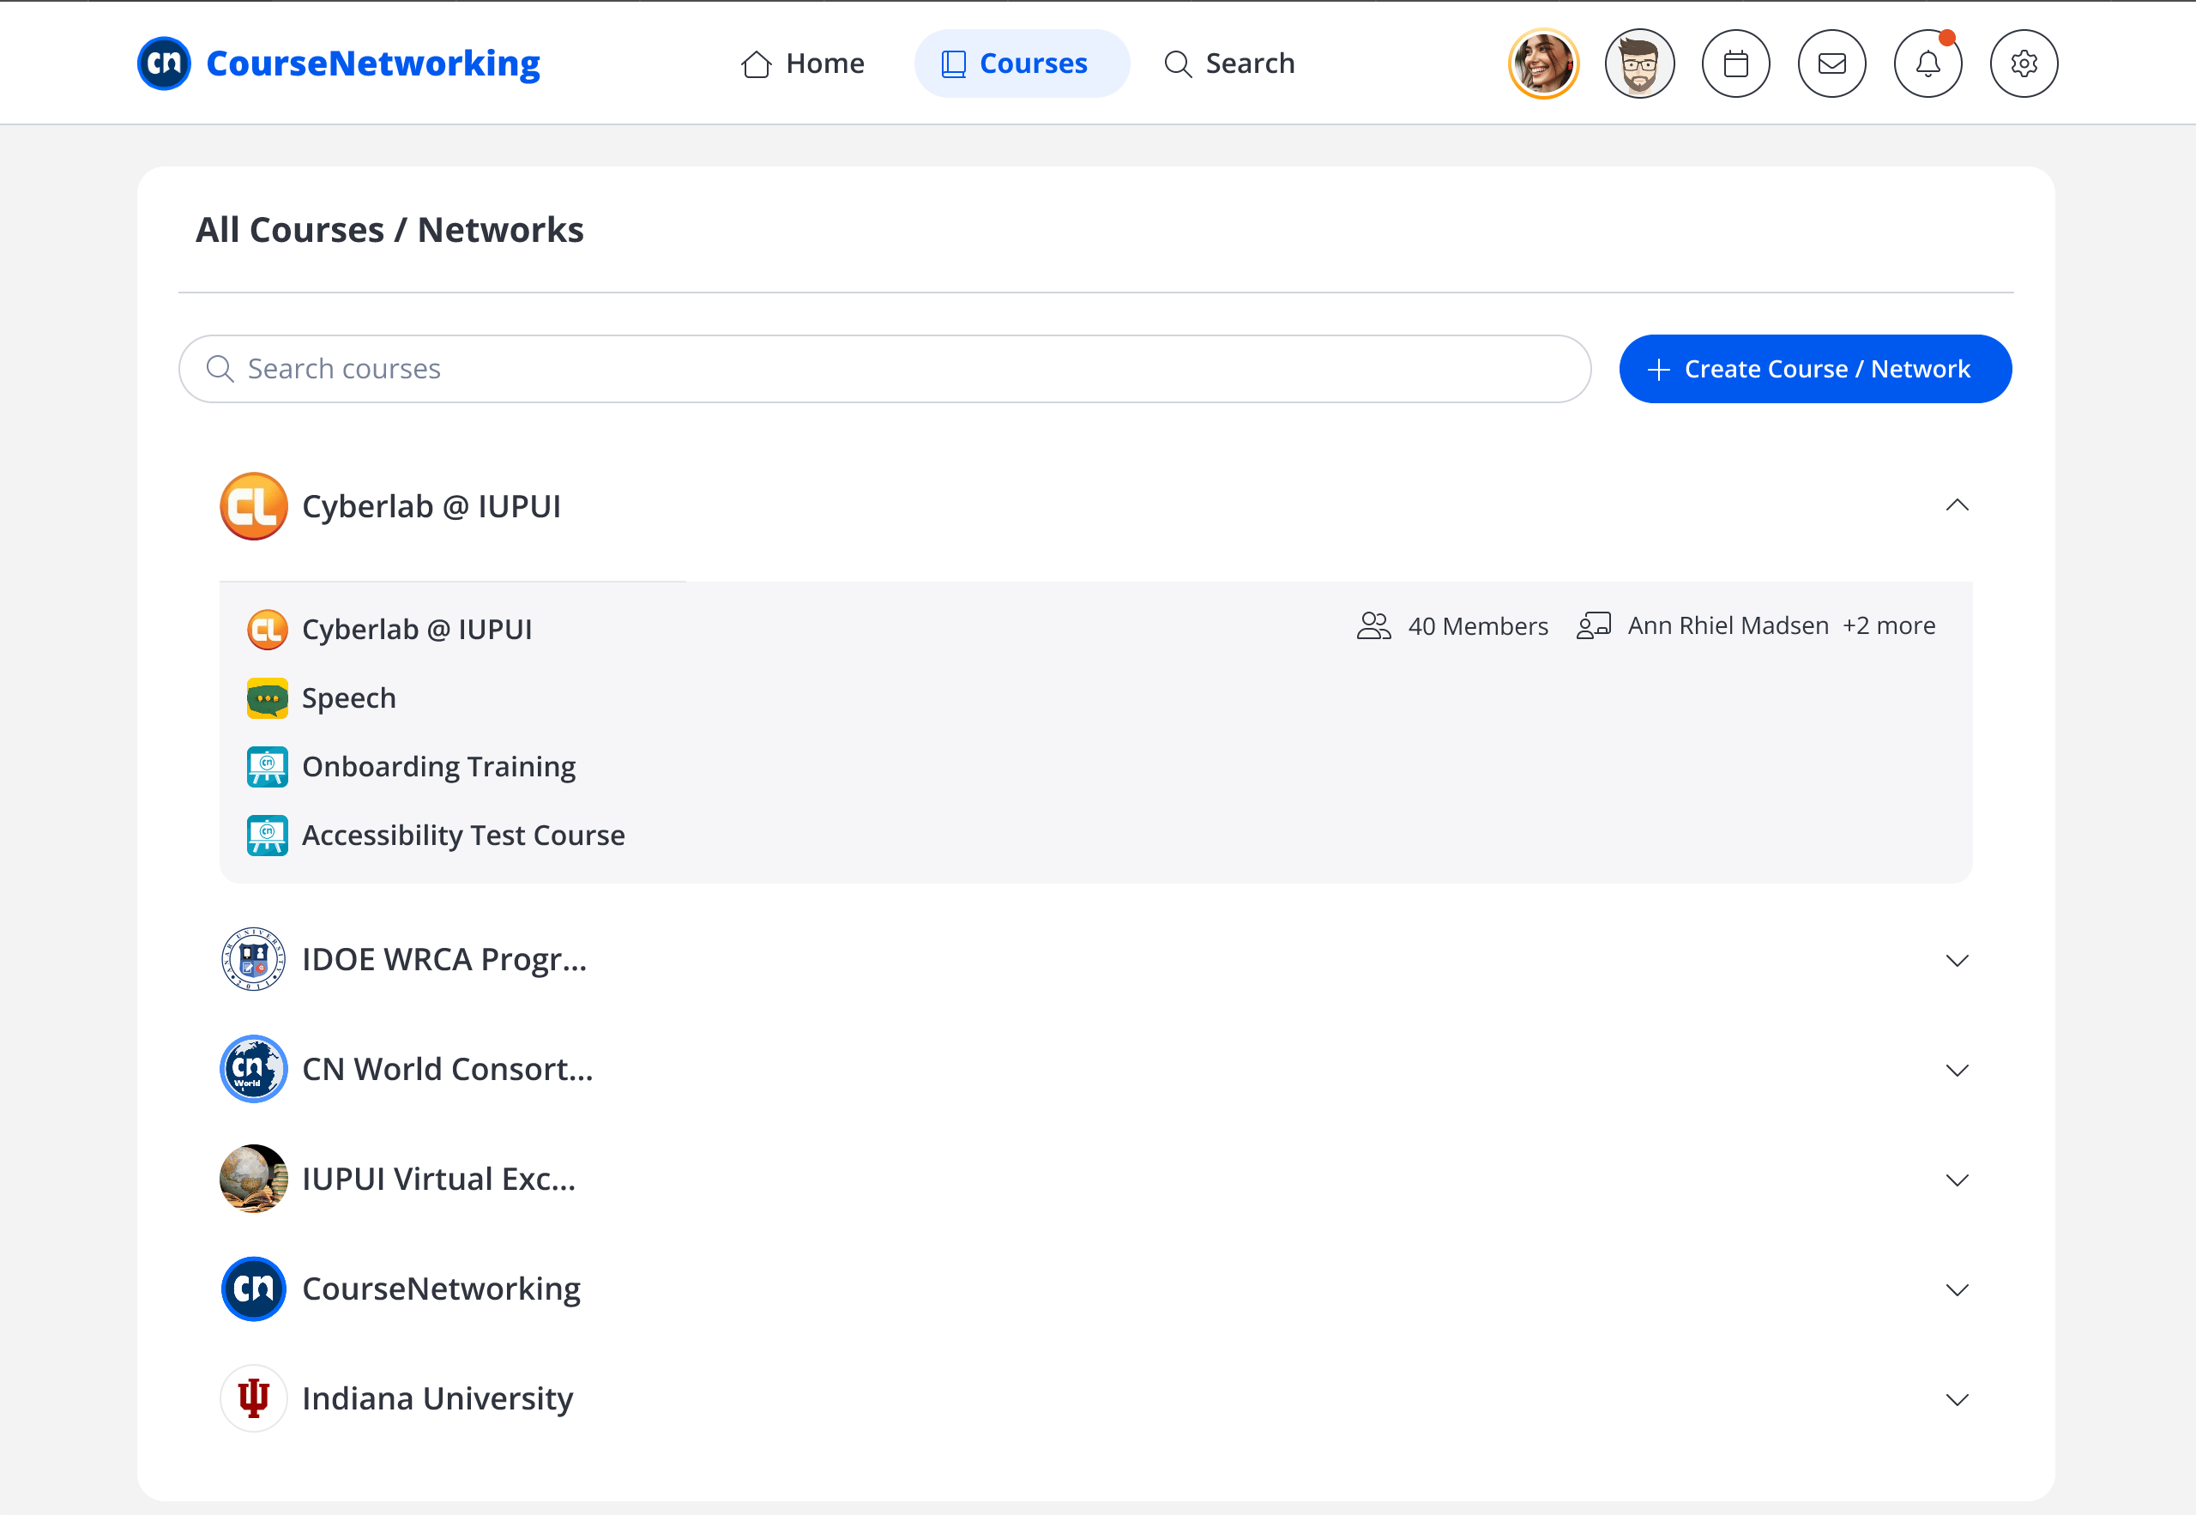Screen dimensions: 2196x1515
Task: Open the calendar icon in header
Action: [1735, 63]
